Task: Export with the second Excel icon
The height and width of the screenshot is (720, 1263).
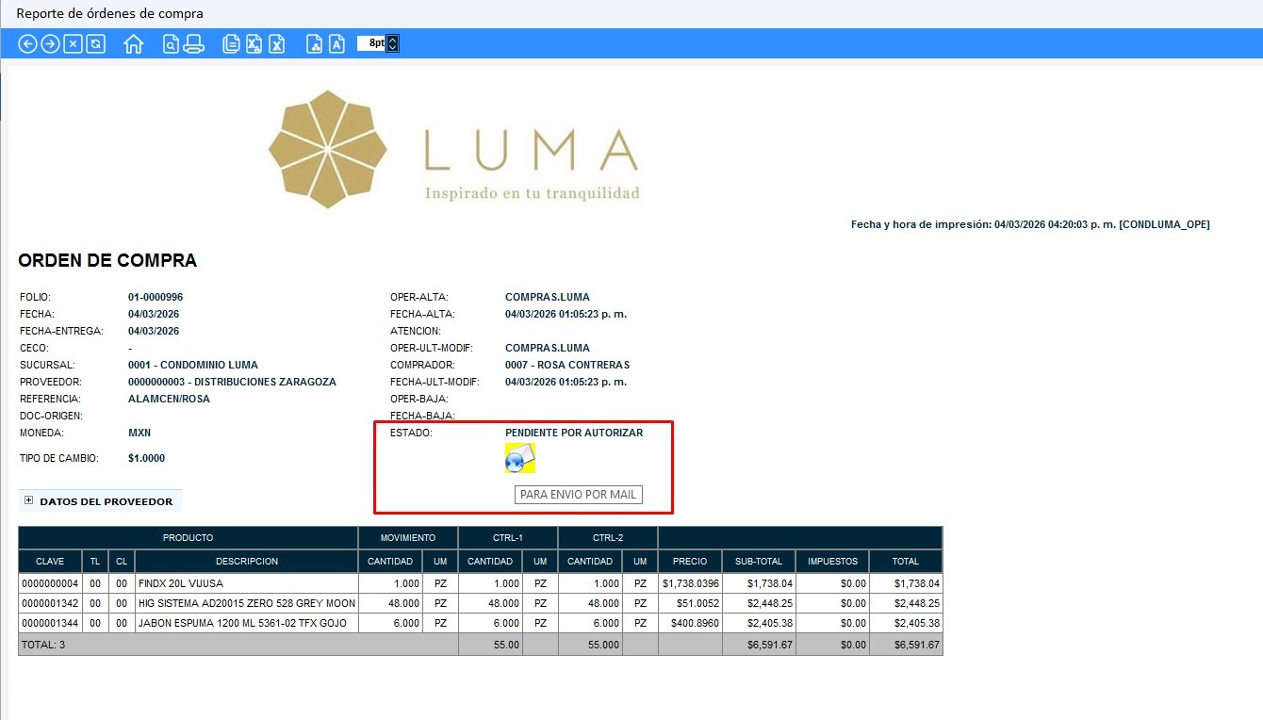Action: point(276,44)
